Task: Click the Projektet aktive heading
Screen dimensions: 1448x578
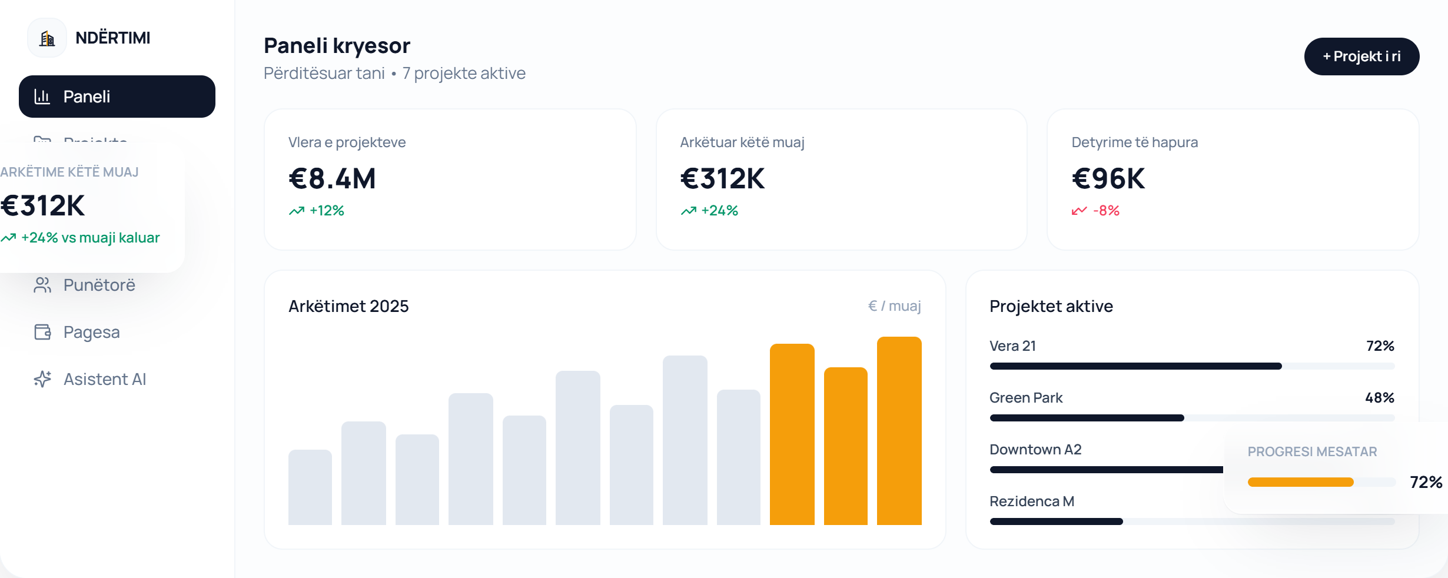Action: click(x=1051, y=306)
